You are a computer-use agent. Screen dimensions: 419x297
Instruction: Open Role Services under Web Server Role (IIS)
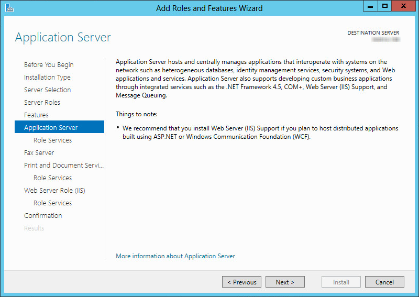click(x=53, y=203)
